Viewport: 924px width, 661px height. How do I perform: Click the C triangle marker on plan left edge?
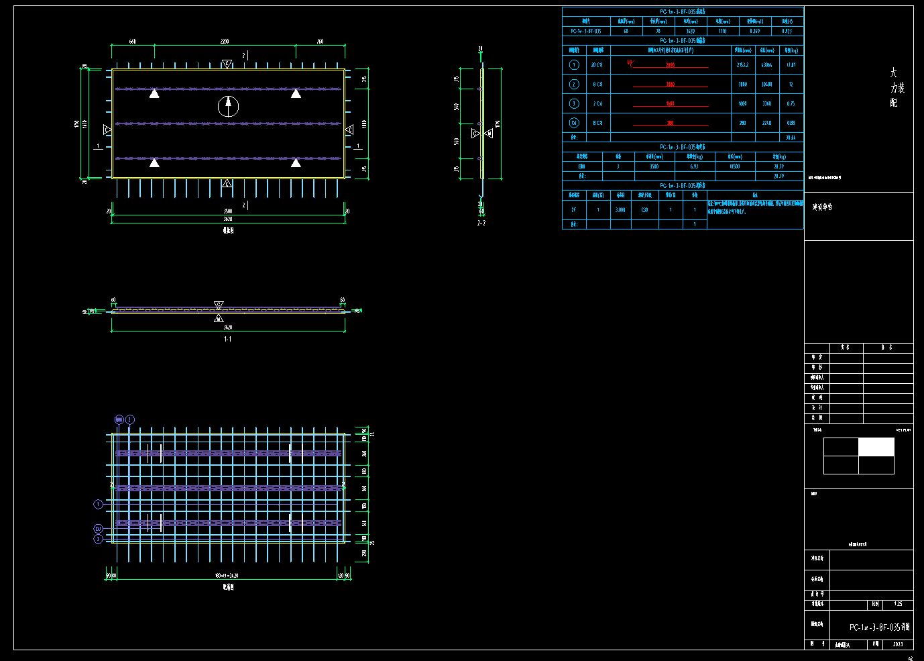tap(107, 129)
